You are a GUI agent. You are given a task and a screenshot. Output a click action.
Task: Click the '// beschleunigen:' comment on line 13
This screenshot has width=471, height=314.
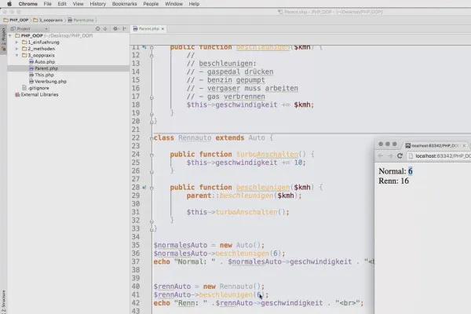(x=221, y=64)
